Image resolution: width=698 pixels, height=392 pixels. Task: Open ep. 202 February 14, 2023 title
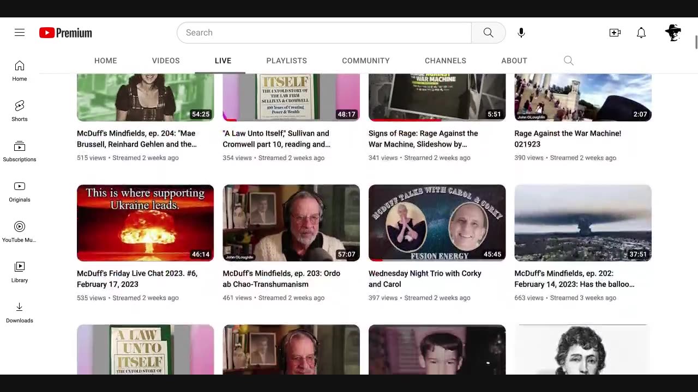coord(574,279)
